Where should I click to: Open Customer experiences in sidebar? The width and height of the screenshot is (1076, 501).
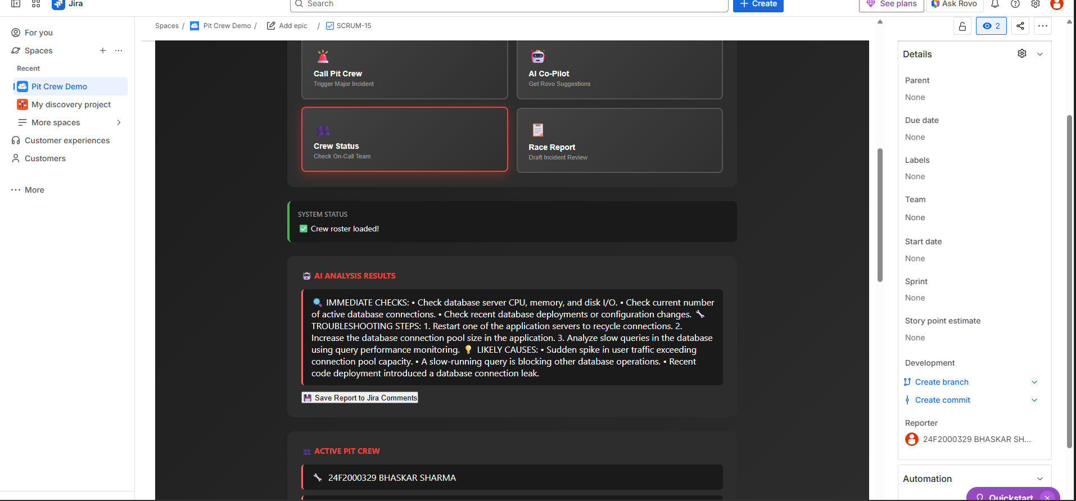point(67,140)
